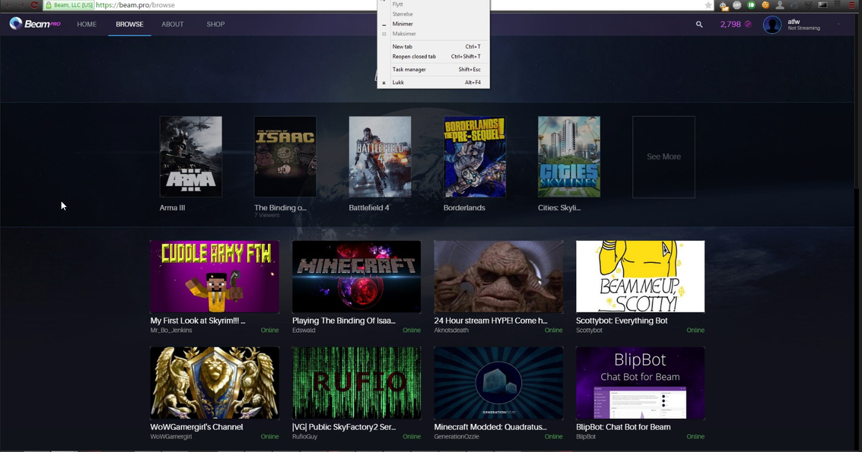Image resolution: width=862 pixels, height=452 pixels.
Task: Open the SHOP navigation tab
Action: [215, 24]
